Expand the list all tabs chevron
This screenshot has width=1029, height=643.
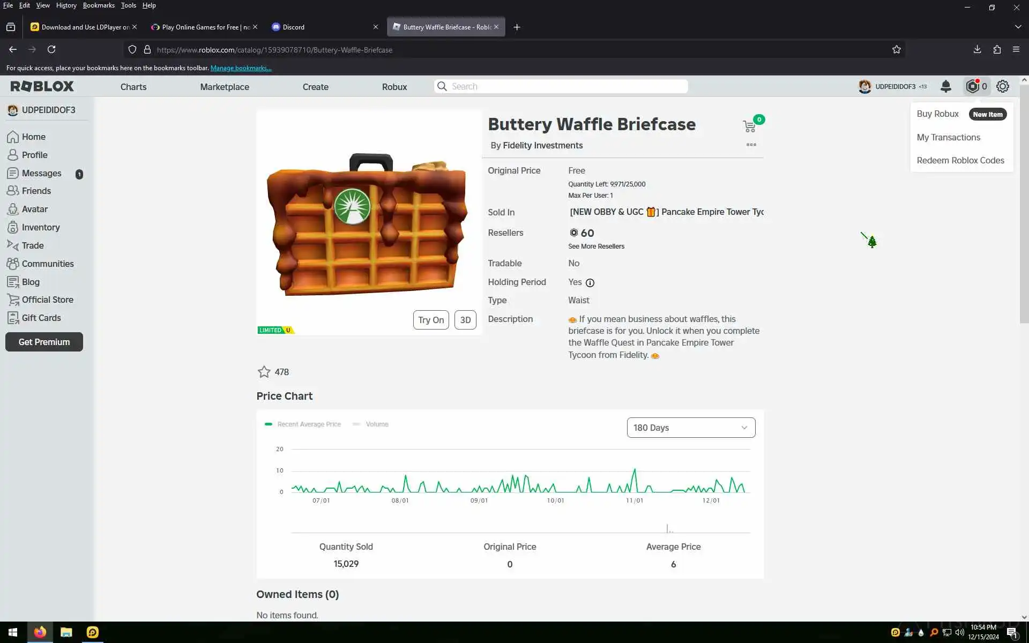[x=1018, y=27]
